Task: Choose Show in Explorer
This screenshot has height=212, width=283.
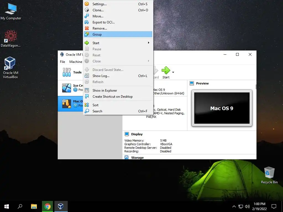Action: point(118,91)
